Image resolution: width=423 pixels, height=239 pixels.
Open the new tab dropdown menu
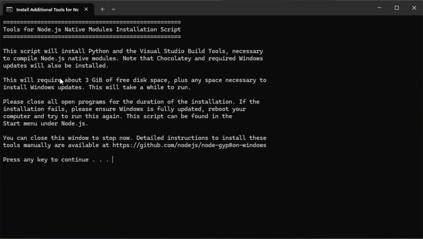point(114,9)
